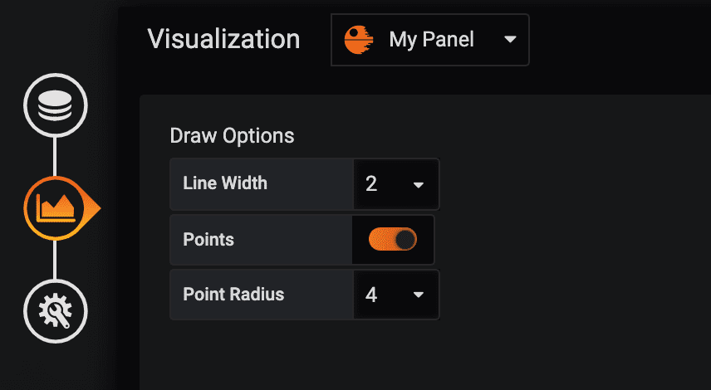The image size is (711, 390).
Task: Click the Points label
Action: [208, 240]
